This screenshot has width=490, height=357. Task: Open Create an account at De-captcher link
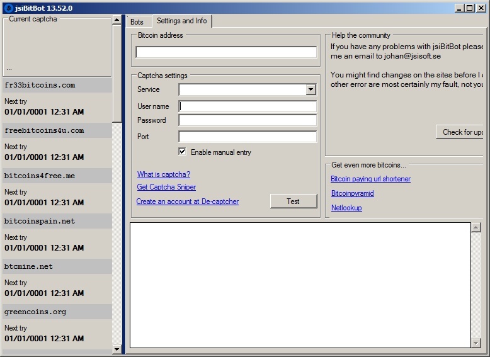tap(187, 201)
